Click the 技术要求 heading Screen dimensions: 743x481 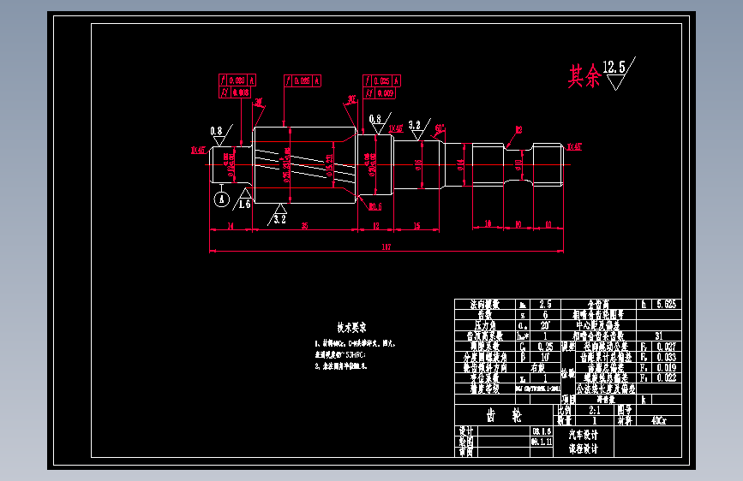pyautogui.click(x=351, y=327)
